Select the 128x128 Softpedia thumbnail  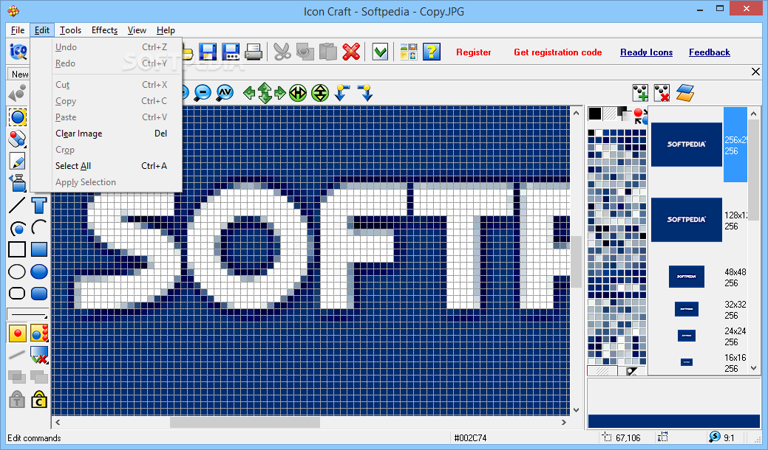click(x=686, y=220)
